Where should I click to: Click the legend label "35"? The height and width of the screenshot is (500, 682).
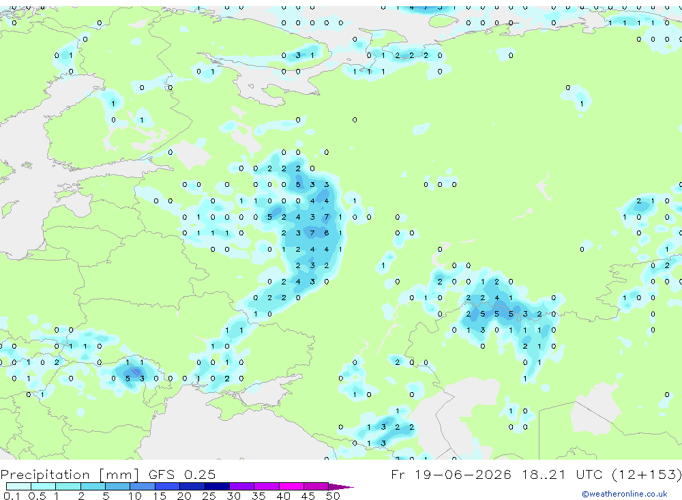[258, 496]
